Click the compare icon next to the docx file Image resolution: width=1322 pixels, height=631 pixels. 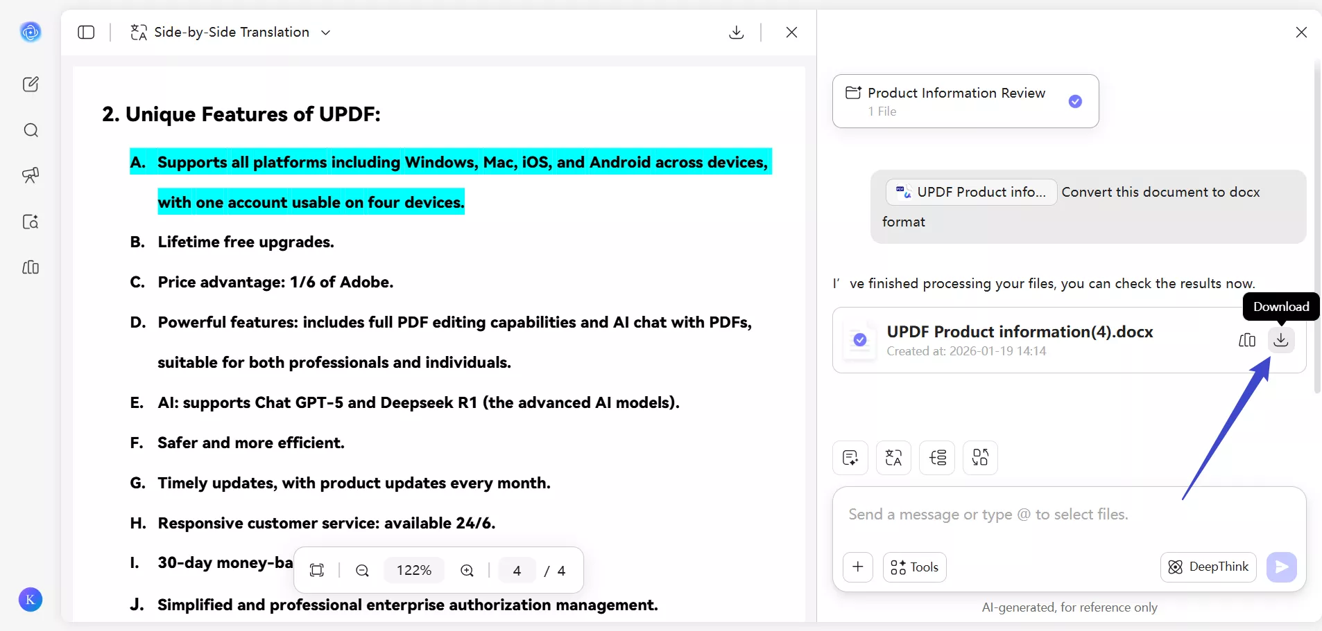pyautogui.click(x=1248, y=340)
